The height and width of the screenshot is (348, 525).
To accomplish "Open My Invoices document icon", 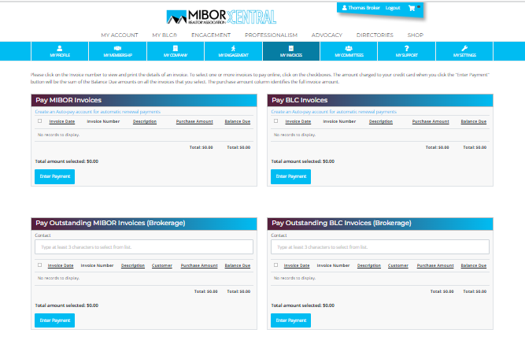I will (291, 48).
